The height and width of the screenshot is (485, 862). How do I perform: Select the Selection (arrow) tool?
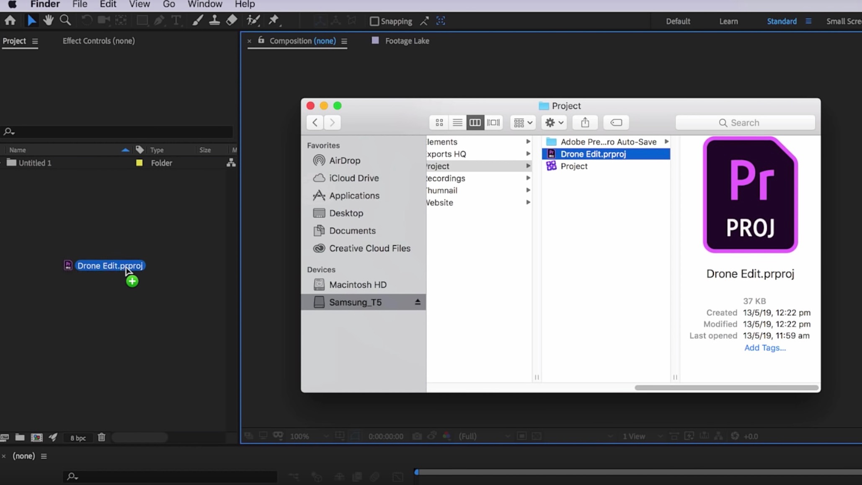(x=31, y=21)
